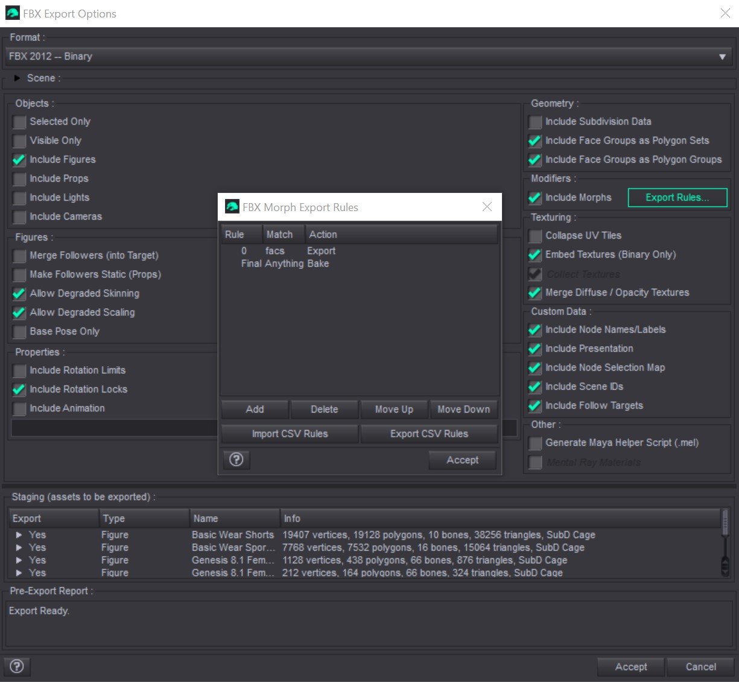Click Export CSV Rules

[429, 434]
